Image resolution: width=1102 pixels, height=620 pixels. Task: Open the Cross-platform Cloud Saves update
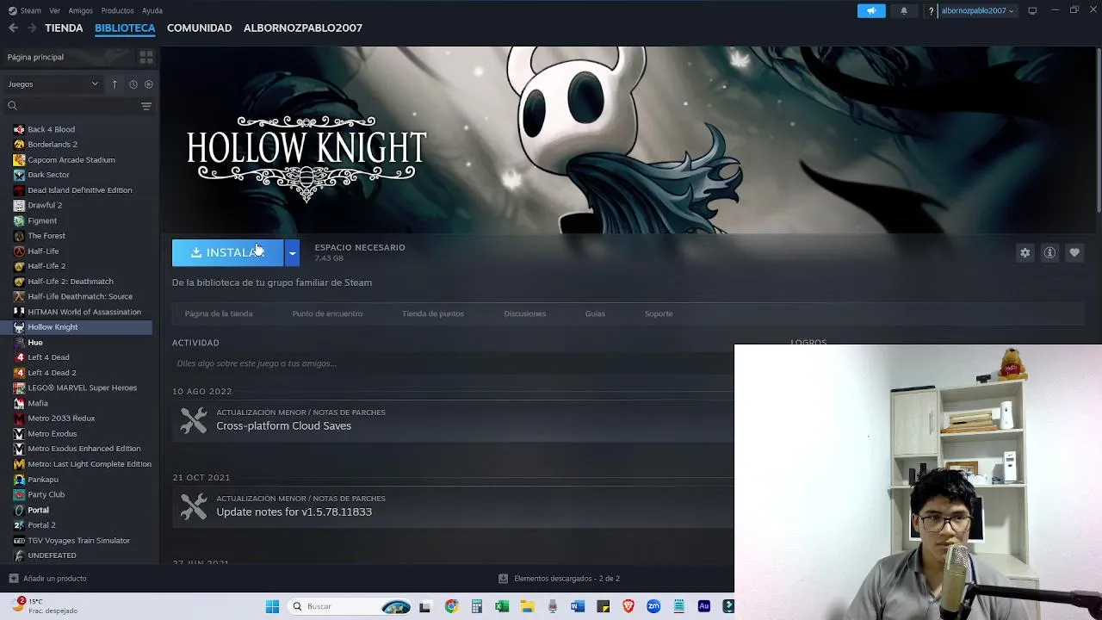(283, 425)
